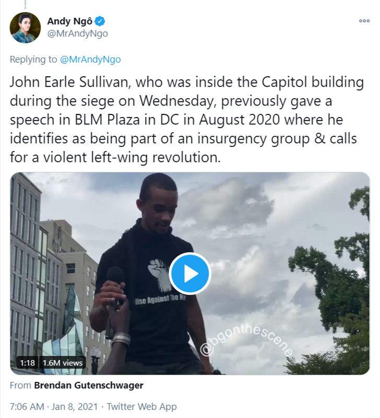Open the 7:06 AM · Jan 8, 2021 timestamp
The width and height of the screenshot is (380, 418).
point(54,407)
